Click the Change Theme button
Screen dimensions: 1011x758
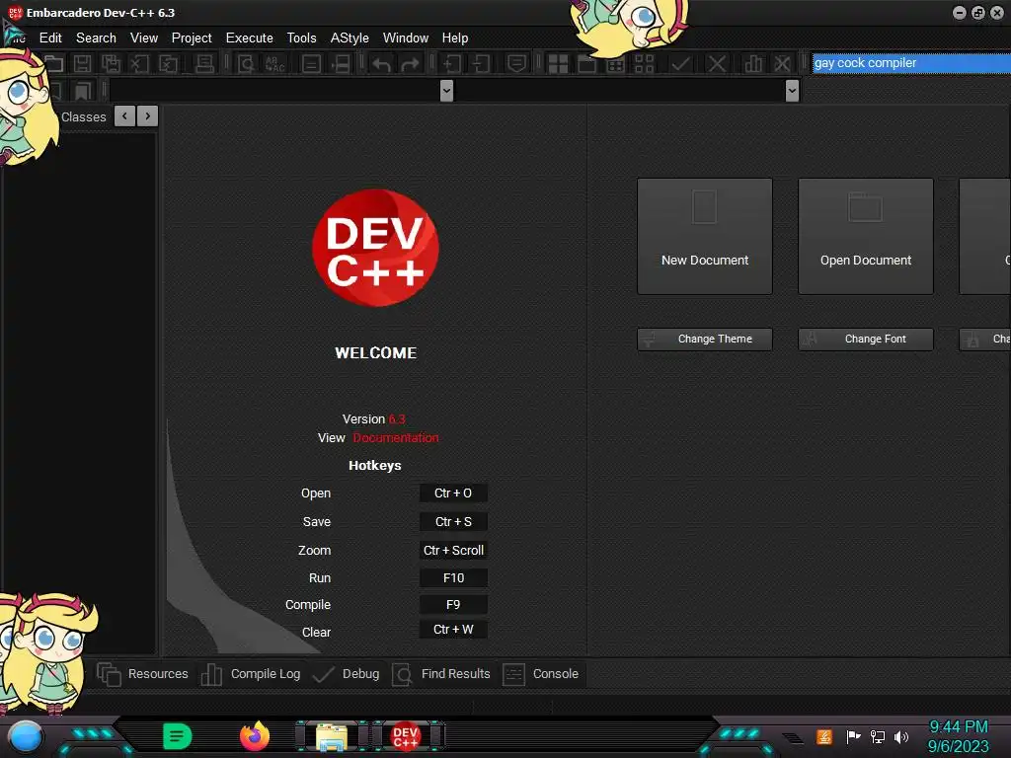[705, 340]
